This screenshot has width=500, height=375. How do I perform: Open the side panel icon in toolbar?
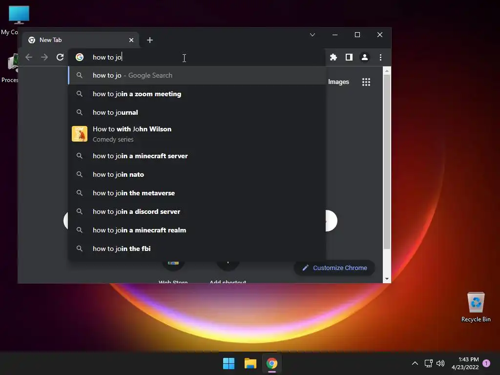349,57
